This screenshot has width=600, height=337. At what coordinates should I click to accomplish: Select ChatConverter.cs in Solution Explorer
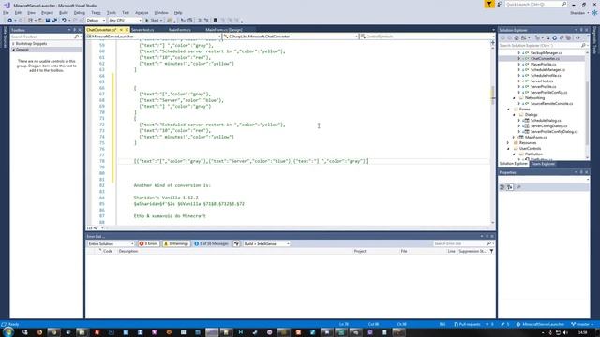(545, 58)
